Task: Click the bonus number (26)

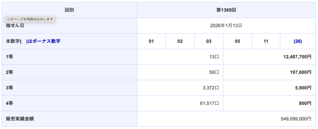Action: click(x=298, y=41)
